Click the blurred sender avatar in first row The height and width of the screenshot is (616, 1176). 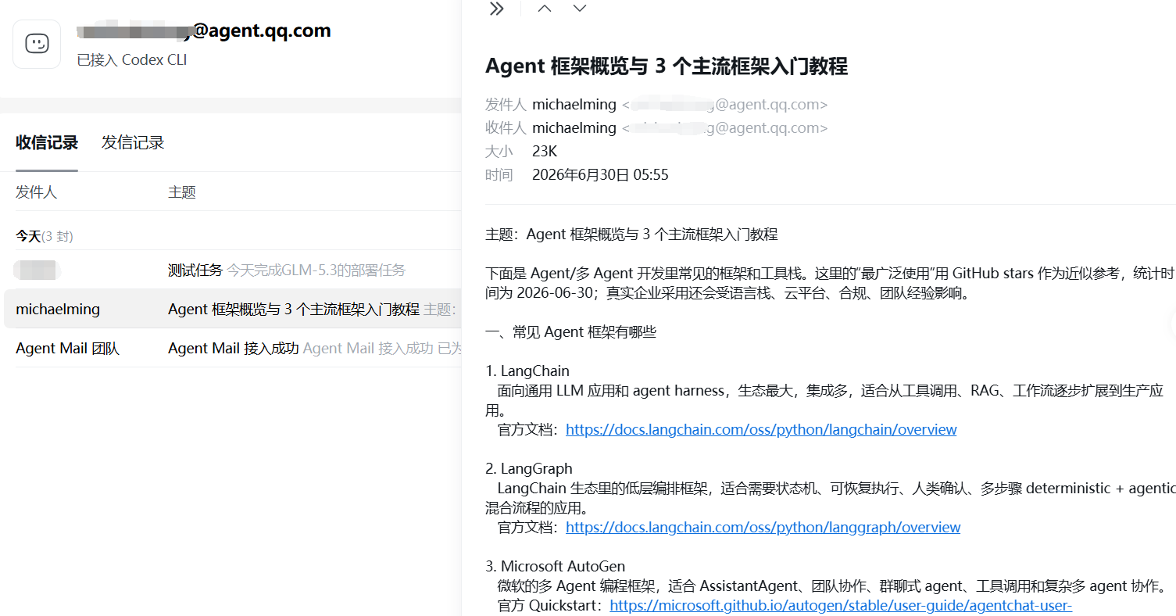(x=38, y=270)
